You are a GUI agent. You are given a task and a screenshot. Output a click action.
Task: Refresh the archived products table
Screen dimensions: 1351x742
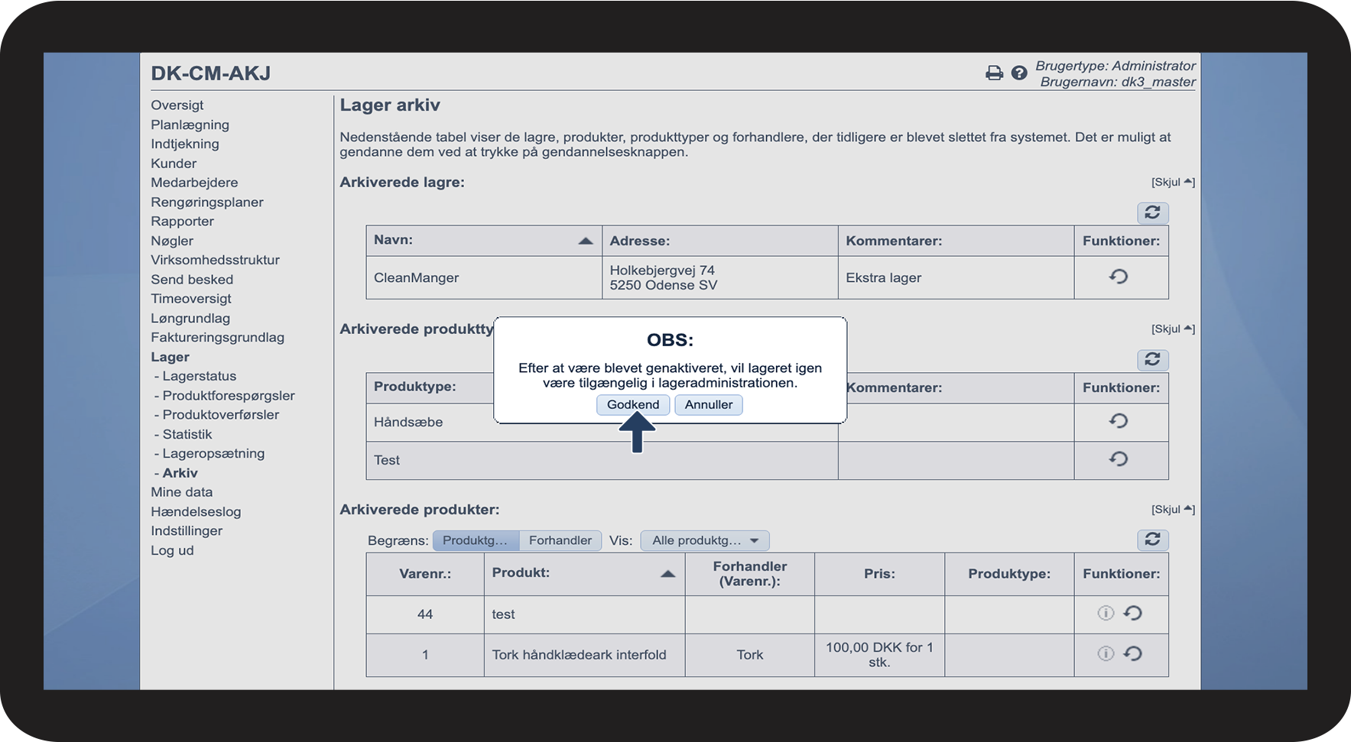(x=1152, y=539)
